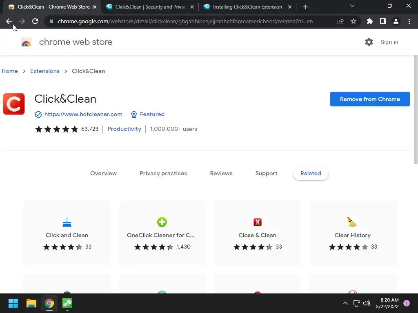The width and height of the screenshot is (418, 313).
Task: Click the forward navigation arrow
Action: (22, 21)
